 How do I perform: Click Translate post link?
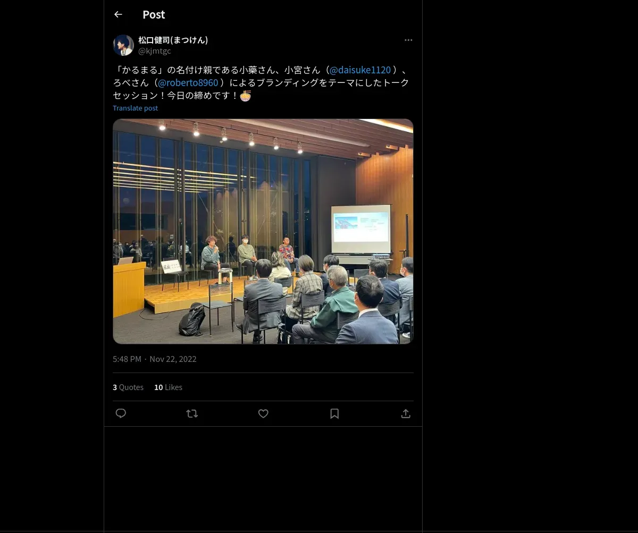pyautogui.click(x=135, y=108)
